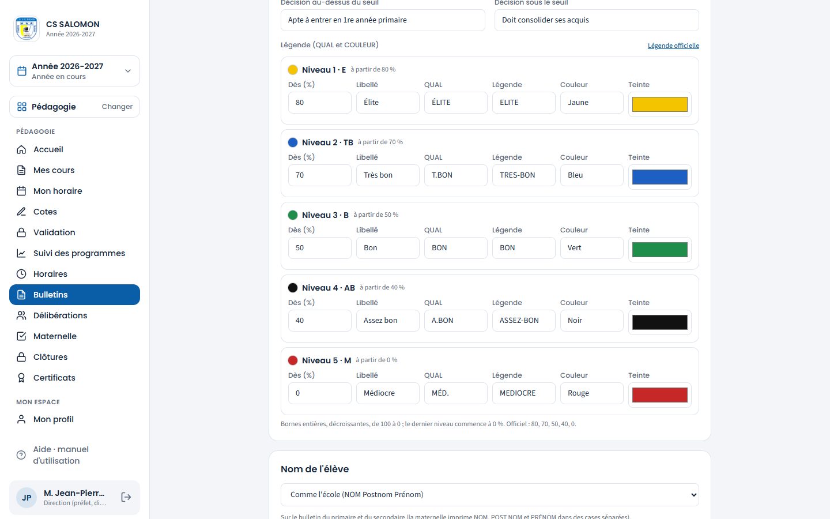The height and width of the screenshot is (519, 830).
Task: Open Aide manuel d'utilisation link
Action: (x=74, y=455)
